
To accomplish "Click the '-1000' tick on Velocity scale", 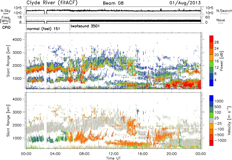I will 220,140.
